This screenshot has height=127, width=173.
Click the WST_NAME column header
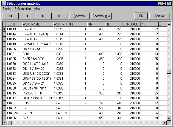click(37, 24)
